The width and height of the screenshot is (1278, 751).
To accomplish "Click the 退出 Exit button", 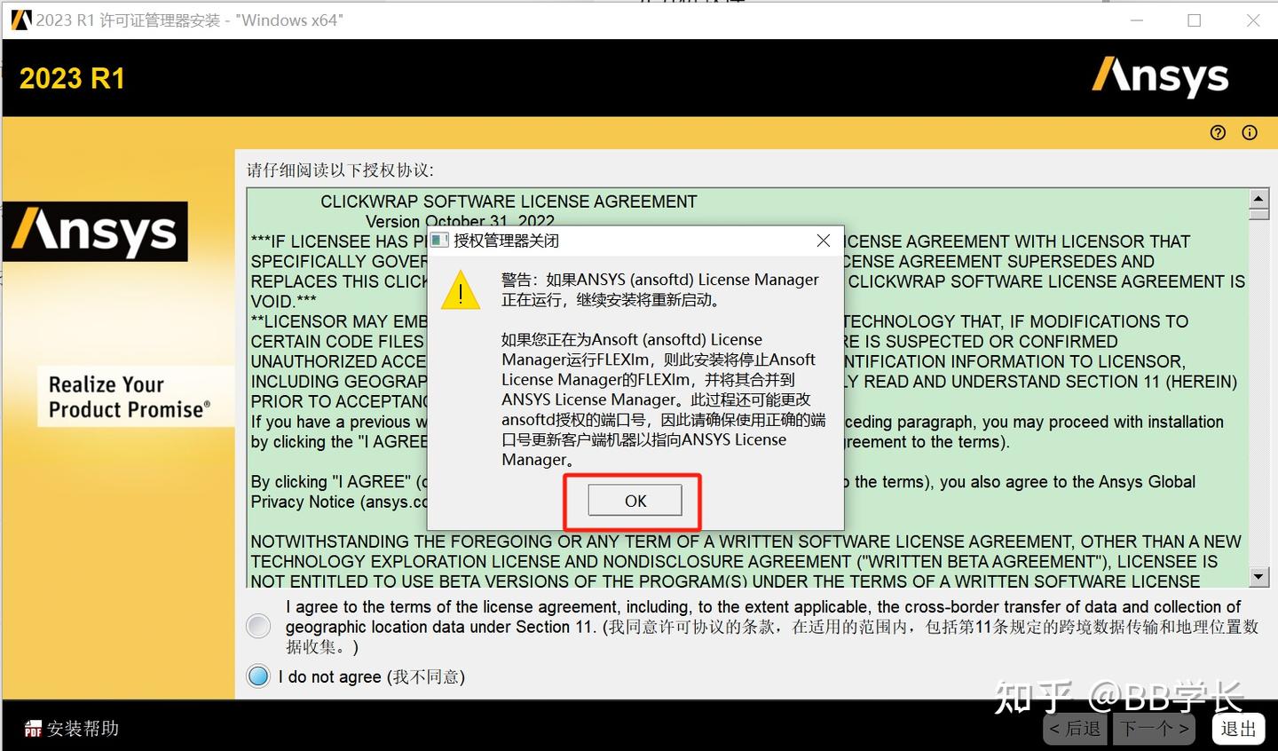I will (1237, 729).
